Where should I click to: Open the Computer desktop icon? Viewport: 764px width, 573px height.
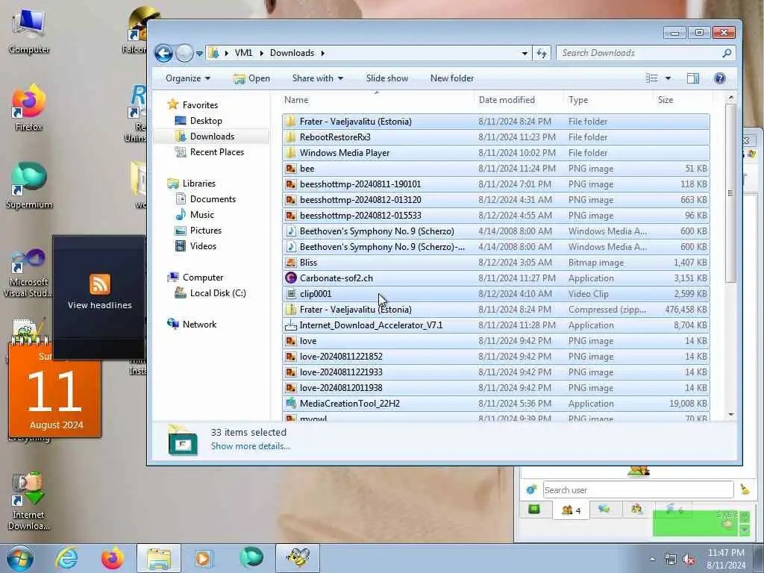pyautogui.click(x=28, y=31)
